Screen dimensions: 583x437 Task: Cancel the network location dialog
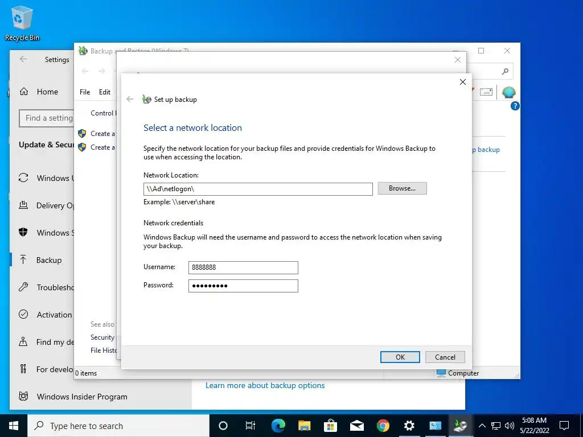point(445,357)
